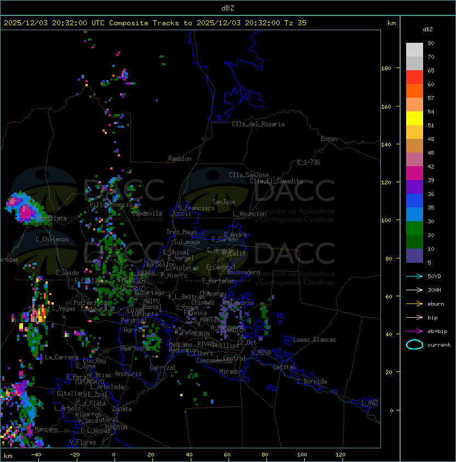Click the magenta eb+bip arrow in legend
The height and width of the screenshot is (462, 456).
click(x=414, y=331)
